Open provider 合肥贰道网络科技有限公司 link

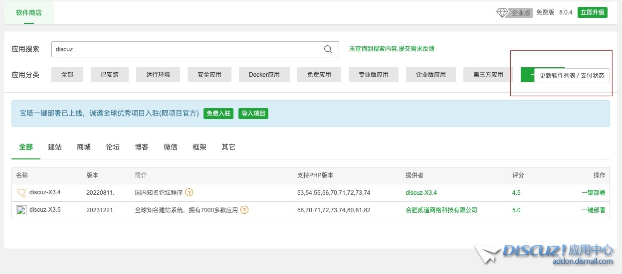[441, 210]
